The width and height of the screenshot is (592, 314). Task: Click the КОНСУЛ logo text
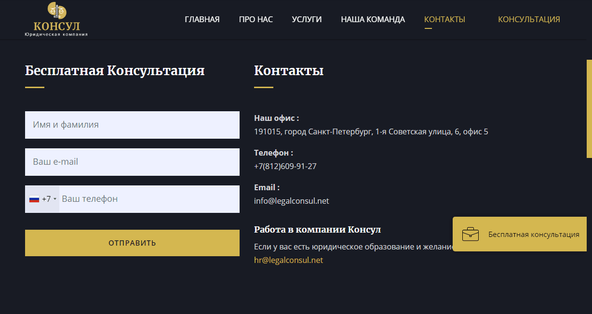(56, 26)
